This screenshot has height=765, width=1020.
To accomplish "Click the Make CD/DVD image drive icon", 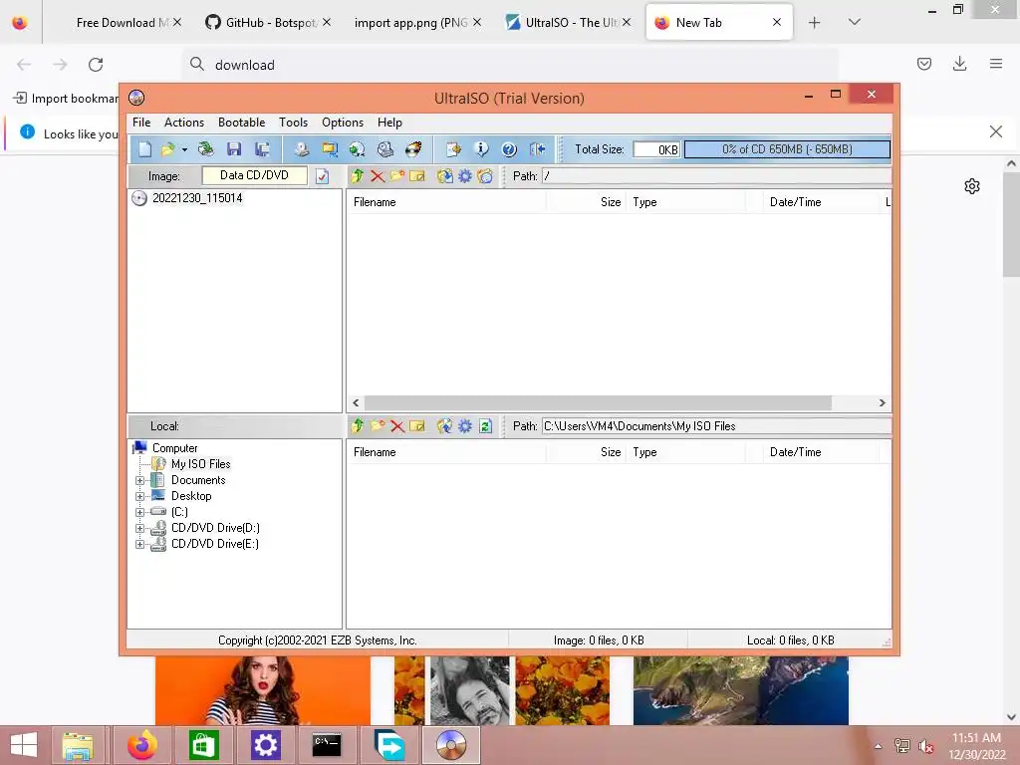I will [x=301, y=149].
